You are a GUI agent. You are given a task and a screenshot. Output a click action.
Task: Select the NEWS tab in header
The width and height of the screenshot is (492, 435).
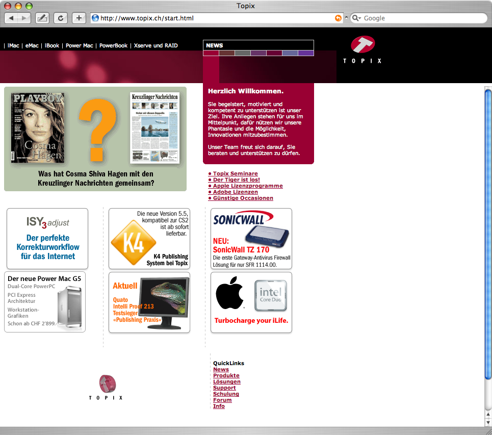pos(215,45)
